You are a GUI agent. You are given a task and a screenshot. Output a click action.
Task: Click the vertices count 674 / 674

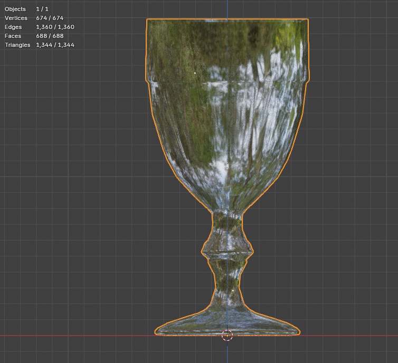(x=50, y=18)
